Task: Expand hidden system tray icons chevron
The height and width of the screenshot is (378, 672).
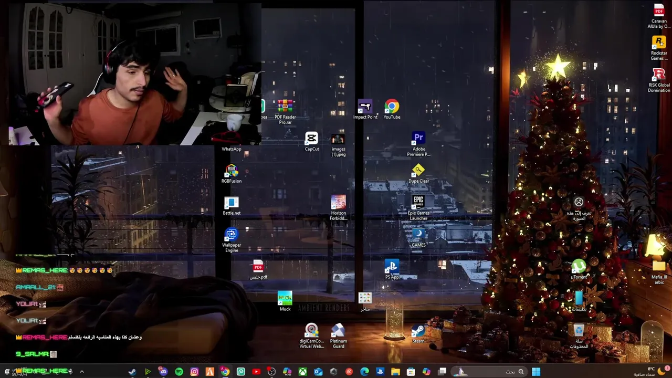Action: point(81,372)
